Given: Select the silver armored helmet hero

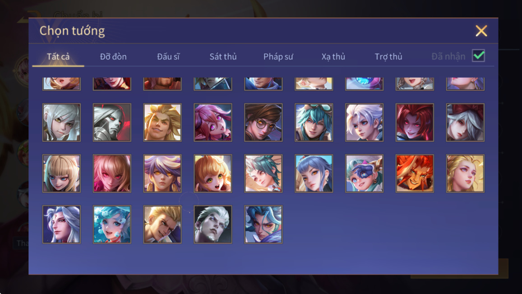Looking at the screenshot, I should [x=112, y=122].
